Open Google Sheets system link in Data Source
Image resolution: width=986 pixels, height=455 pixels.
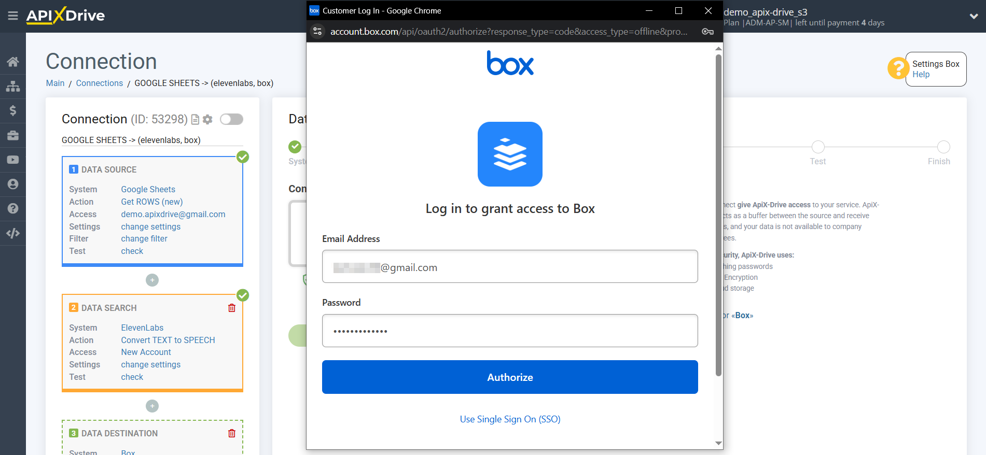point(148,189)
